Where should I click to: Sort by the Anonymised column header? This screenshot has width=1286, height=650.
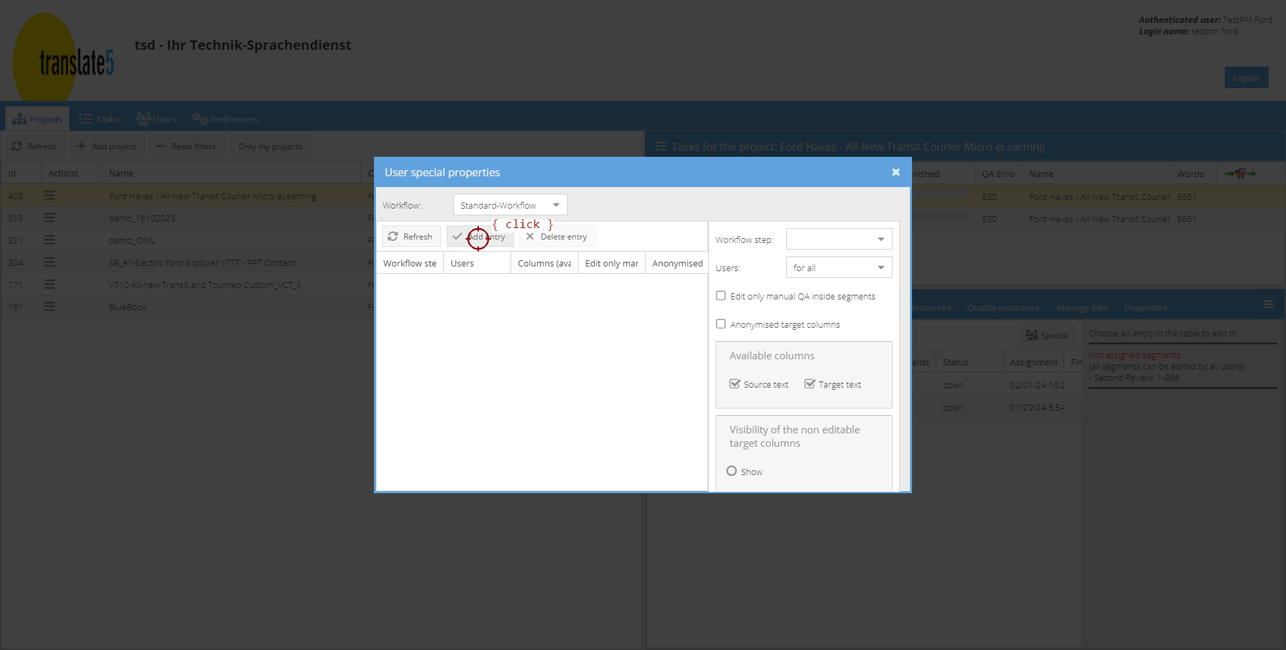point(677,263)
